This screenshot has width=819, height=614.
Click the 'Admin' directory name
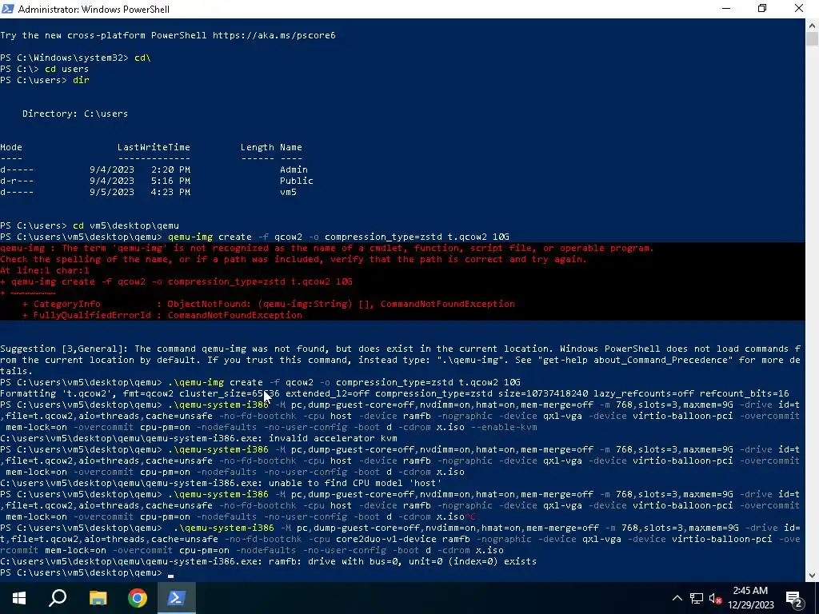point(294,169)
